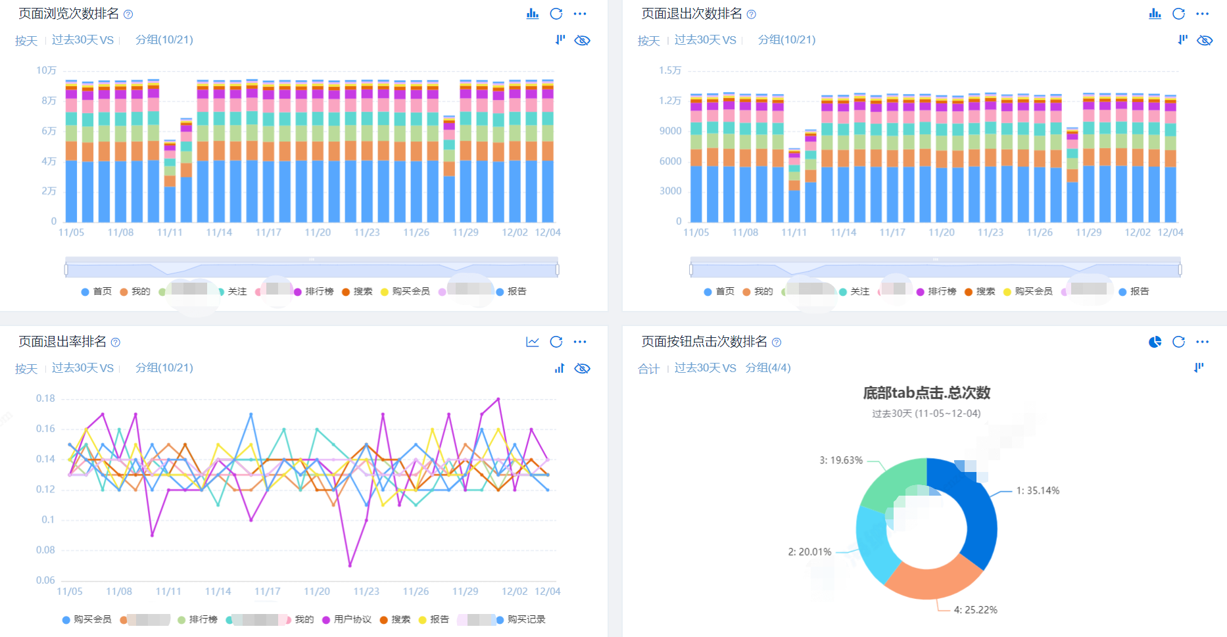The image size is (1227, 637).
Task: Toggle 购买会员 legend in 页面浏览次数排名 chart
Action: coord(405,292)
